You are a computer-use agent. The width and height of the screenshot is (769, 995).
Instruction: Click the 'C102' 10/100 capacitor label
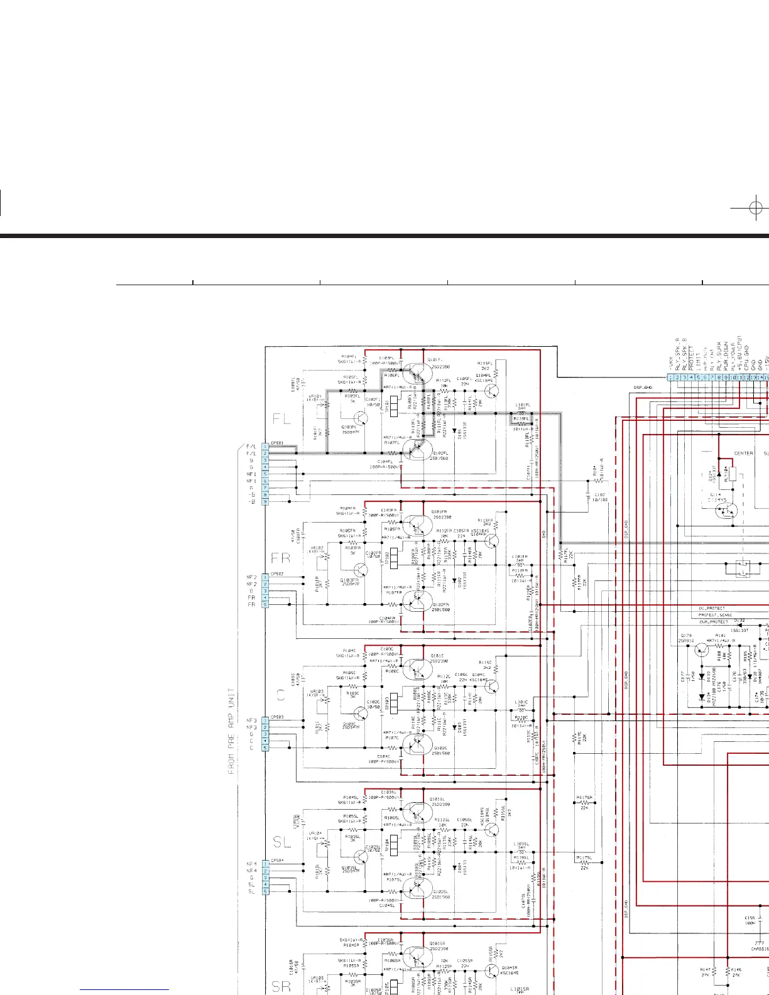600,494
